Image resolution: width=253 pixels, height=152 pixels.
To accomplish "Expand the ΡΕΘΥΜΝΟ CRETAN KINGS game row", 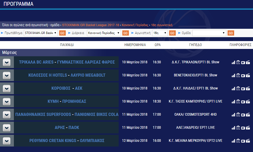I will coord(7,141).
